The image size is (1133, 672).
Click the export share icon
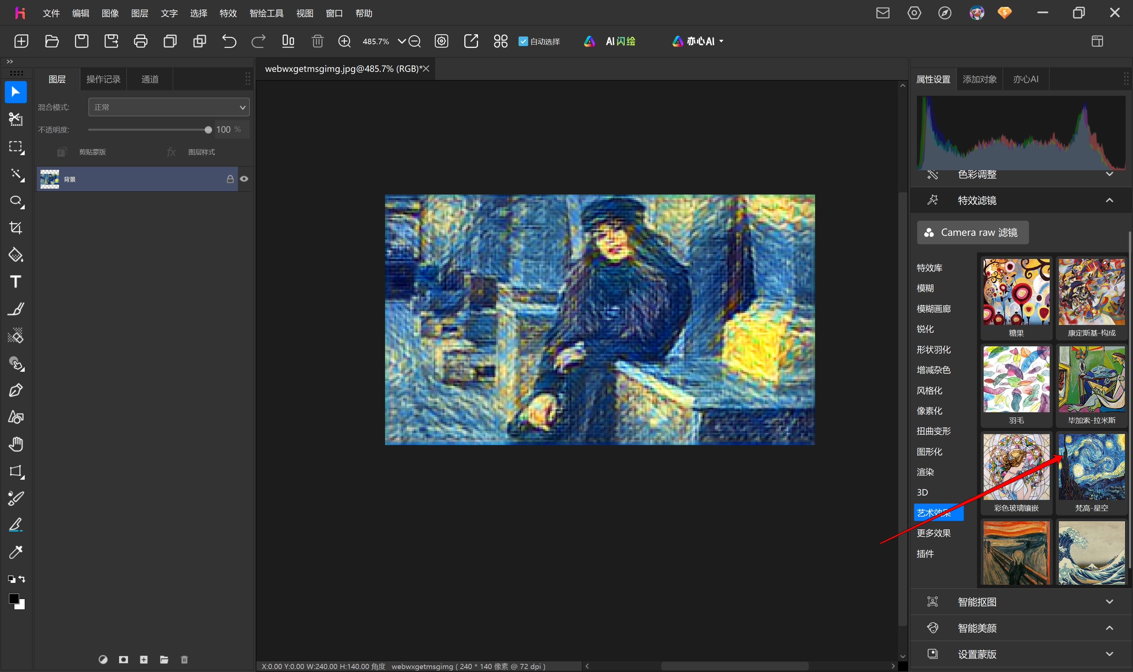pyautogui.click(x=471, y=41)
